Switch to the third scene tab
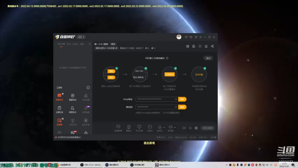This screenshot has width=298, height=168. click(75, 44)
